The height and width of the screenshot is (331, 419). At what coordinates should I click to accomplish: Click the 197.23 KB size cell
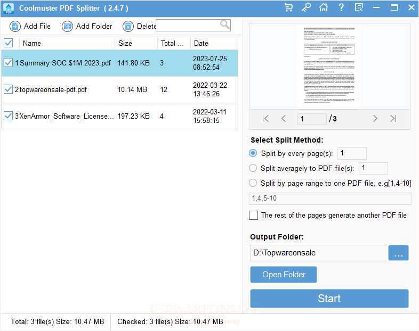click(x=134, y=117)
